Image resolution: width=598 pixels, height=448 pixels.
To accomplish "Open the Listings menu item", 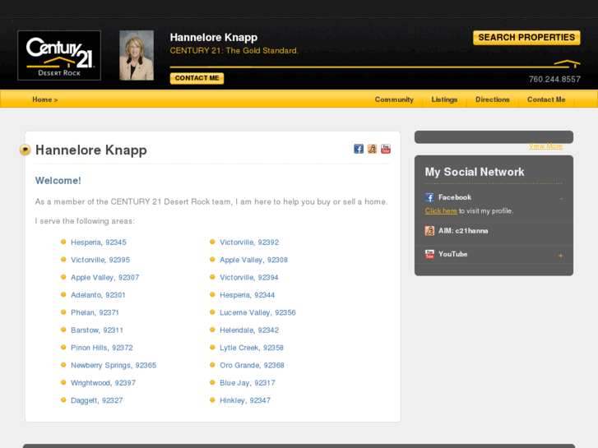I will (444, 99).
